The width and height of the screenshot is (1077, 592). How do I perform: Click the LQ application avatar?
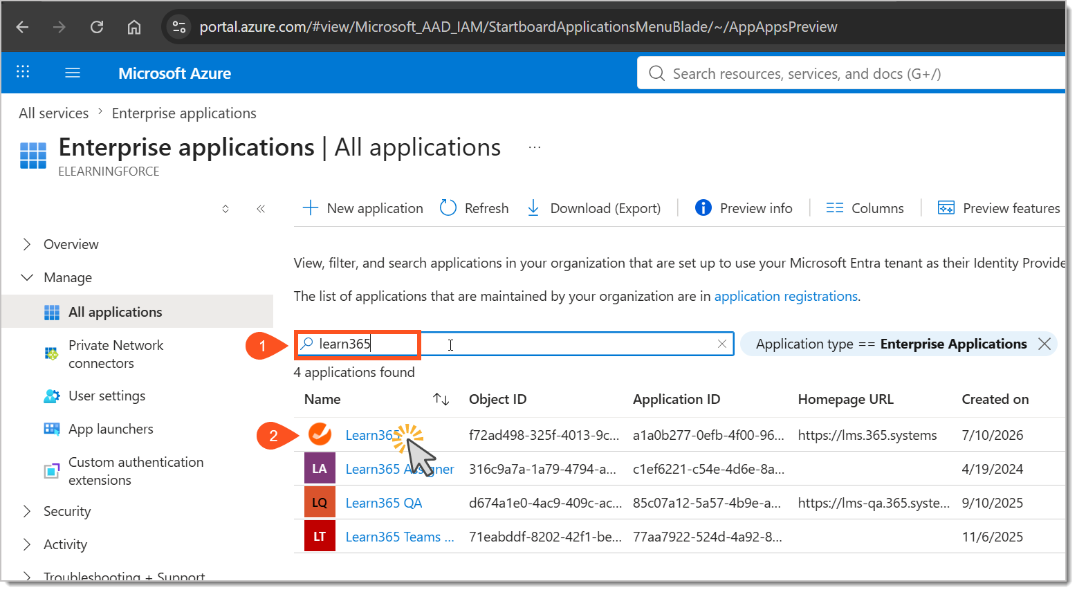(x=320, y=502)
